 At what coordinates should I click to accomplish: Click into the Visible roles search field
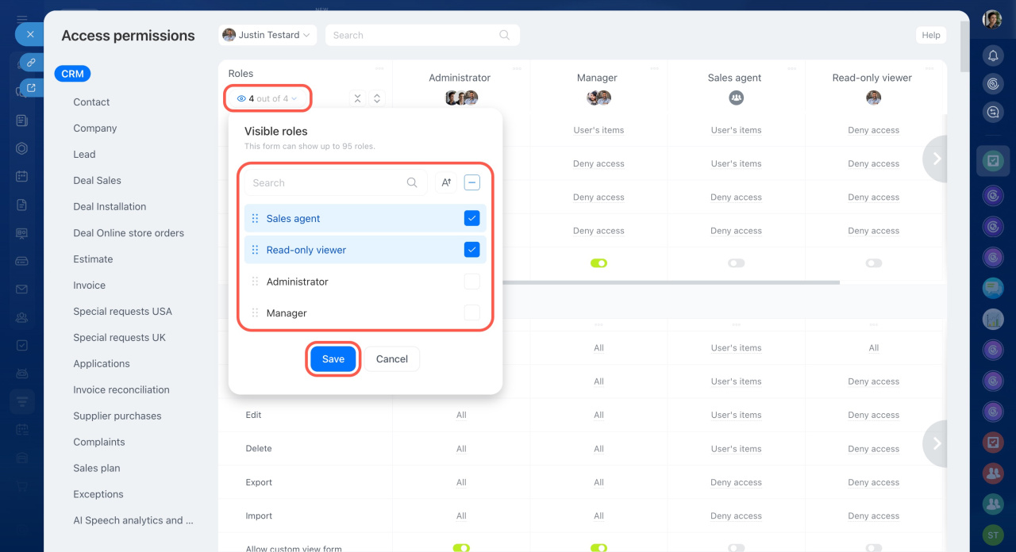325,182
